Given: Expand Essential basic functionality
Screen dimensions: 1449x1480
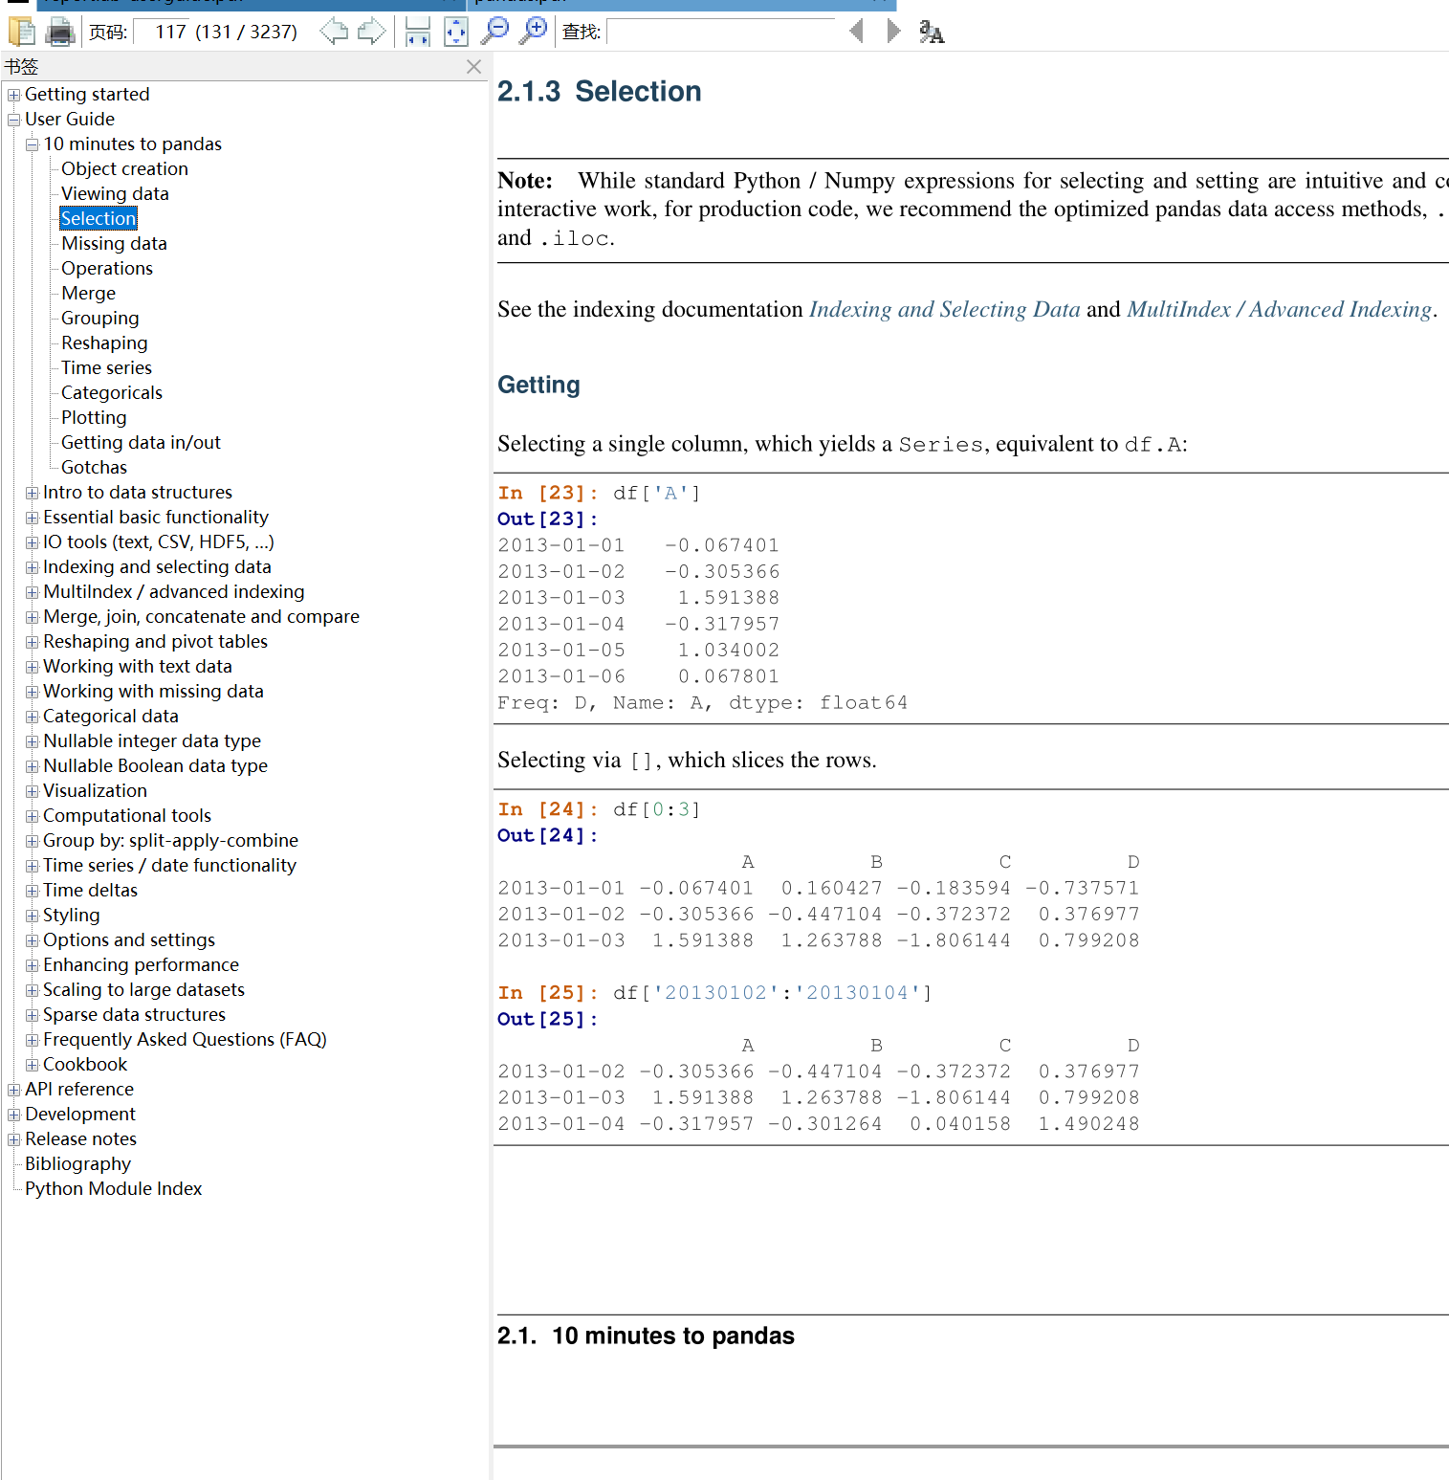Looking at the screenshot, I should 32,518.
